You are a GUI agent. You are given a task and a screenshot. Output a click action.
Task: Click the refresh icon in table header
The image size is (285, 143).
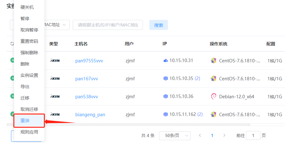(x=12, y=44)
